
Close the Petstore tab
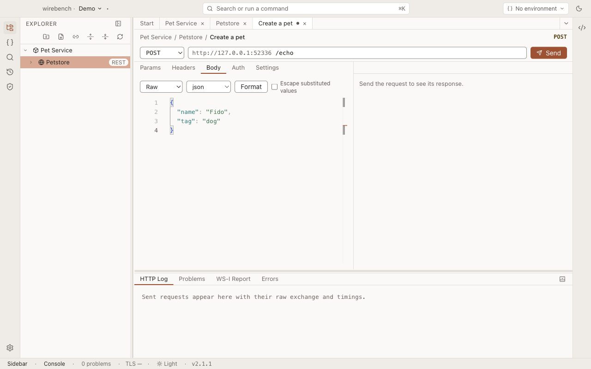pos(245,24)
